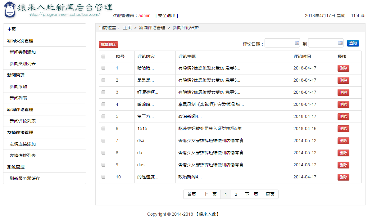Viewport: 377px width, 224px height.
Task: Click 主页 in the breadcrumb
Action: (x=127, y=28)
